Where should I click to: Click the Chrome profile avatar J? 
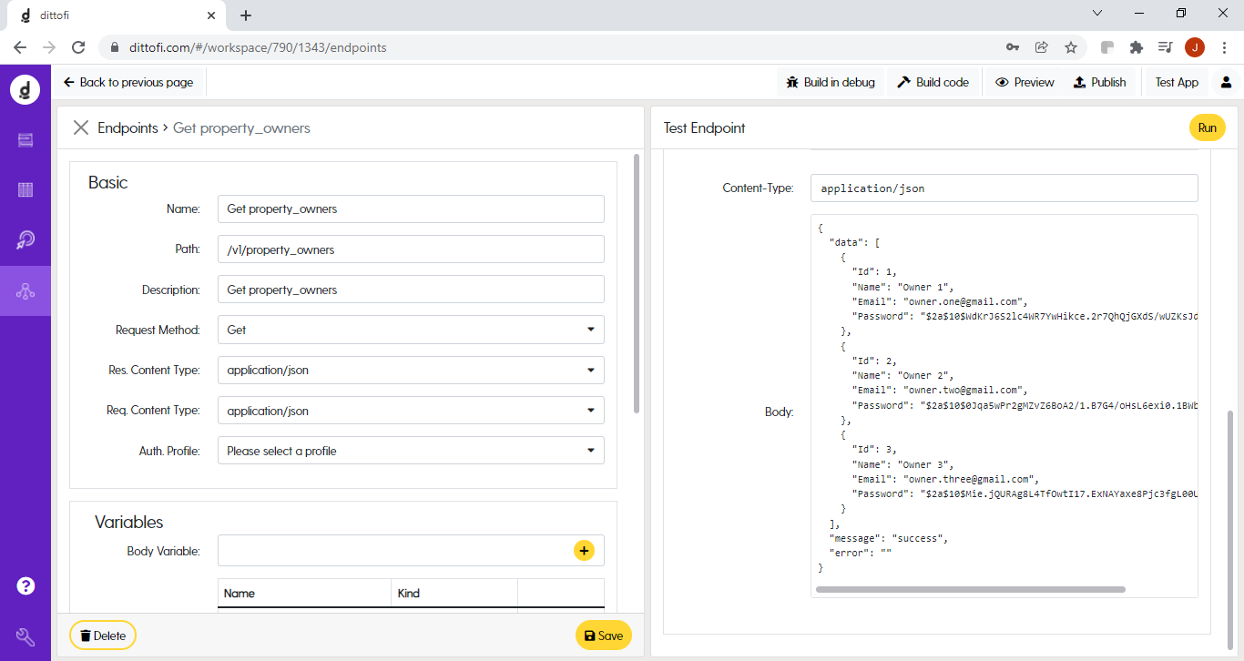(1195, 47)
